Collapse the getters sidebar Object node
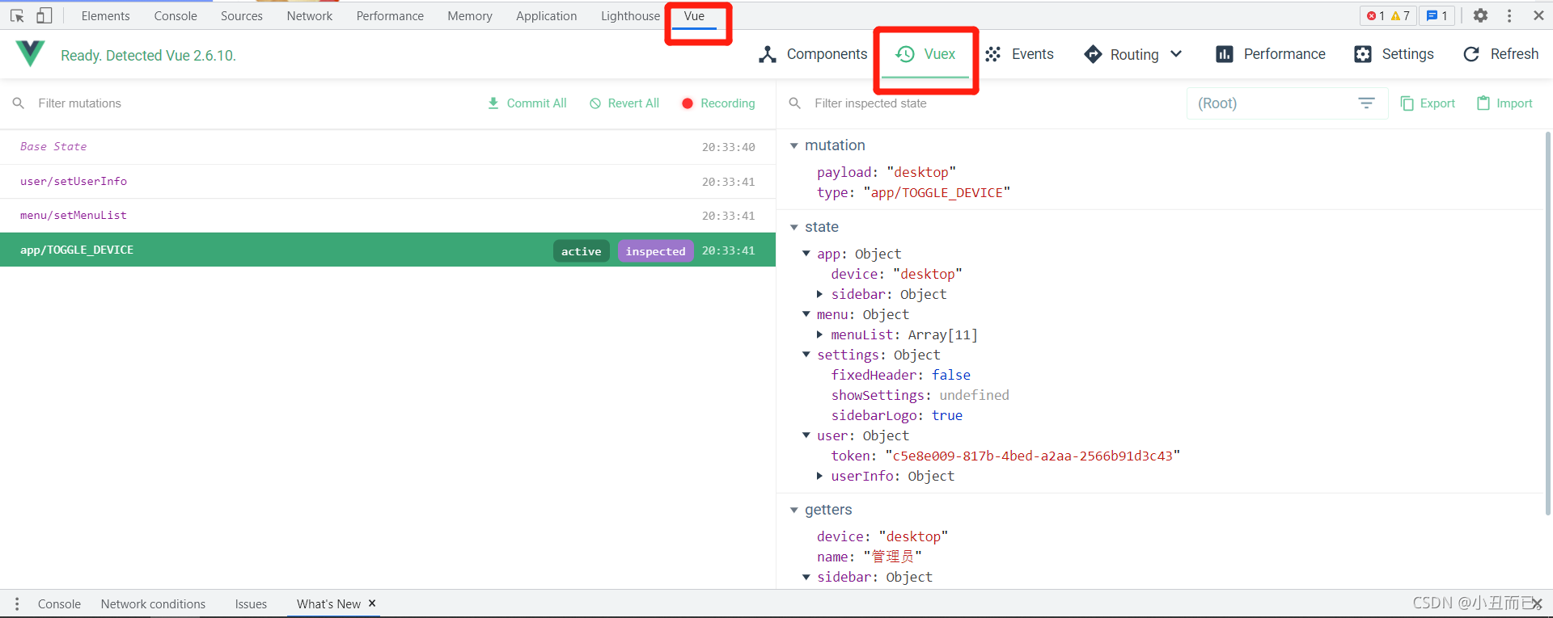Screen dimensions: 1553x618 tap(806, 577)
